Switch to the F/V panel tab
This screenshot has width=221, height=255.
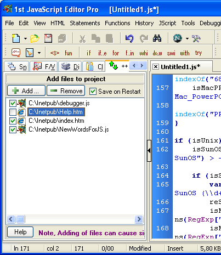44,66
